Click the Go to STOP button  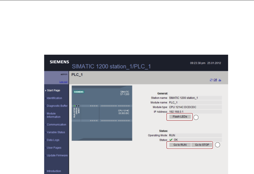point(202,145)
